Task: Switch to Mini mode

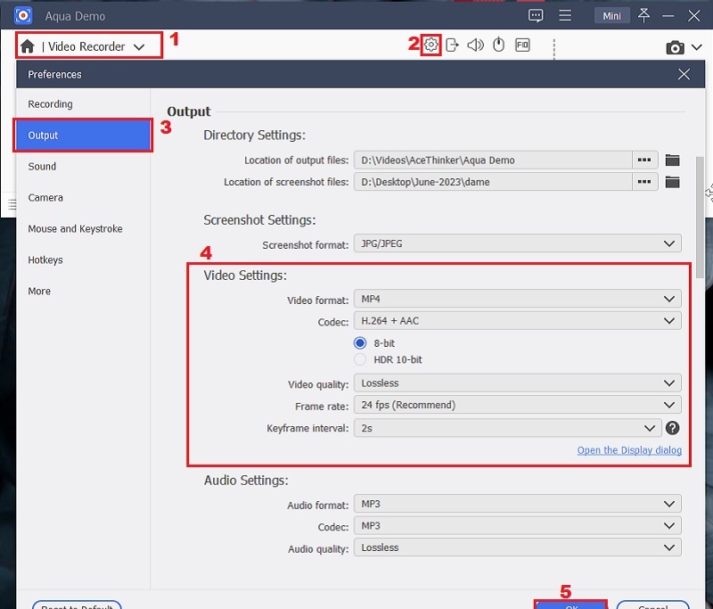Action: pyautogui.click(x=611, y=16)
